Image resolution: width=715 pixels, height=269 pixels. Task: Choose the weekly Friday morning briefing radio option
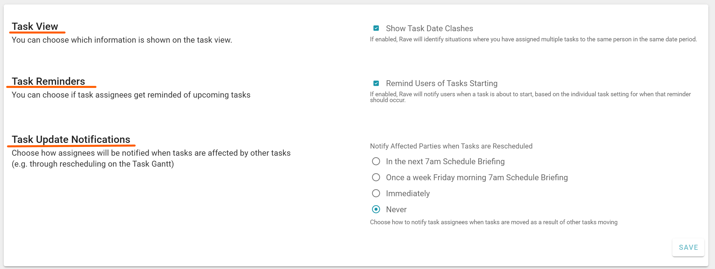tap(376, 177)
